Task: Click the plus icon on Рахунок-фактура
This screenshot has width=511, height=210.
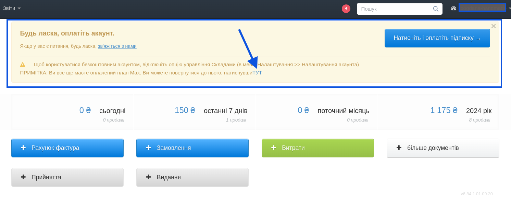Action: click(x=23, y=148)
